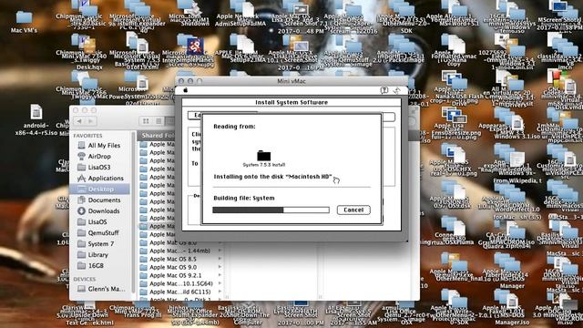583x328 pixels.
Task: Click the DEVICES sidebar heading
Action: 85,279
